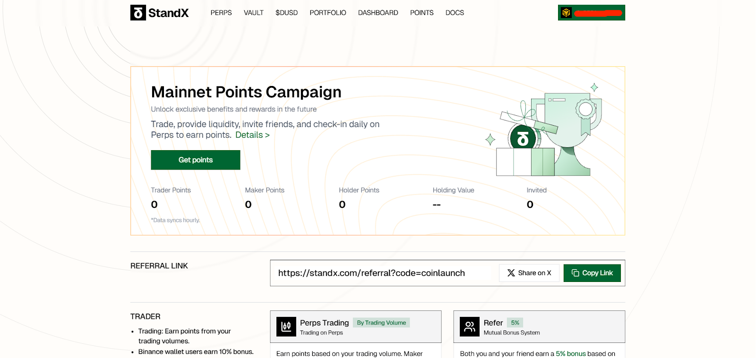Image resolution: width=756 pixels, height=358 pixels.
Task: Click the Trader Points value
Action: click(154, 205)
